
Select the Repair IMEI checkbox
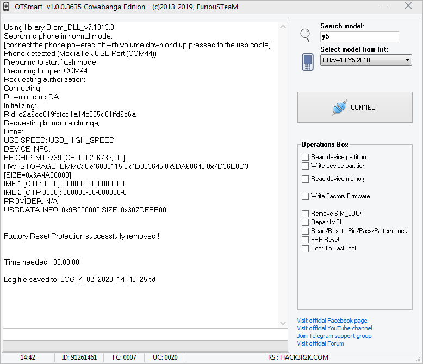pos(305,222)
